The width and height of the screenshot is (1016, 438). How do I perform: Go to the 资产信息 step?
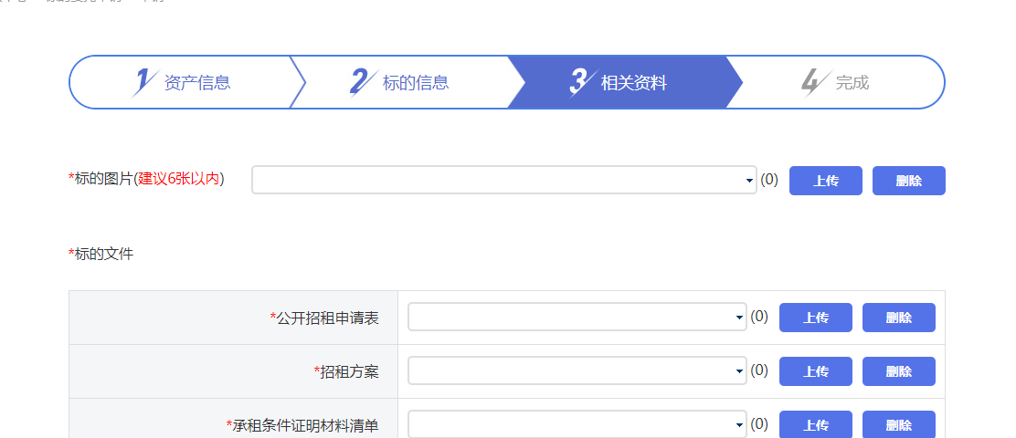click(197, 83)
